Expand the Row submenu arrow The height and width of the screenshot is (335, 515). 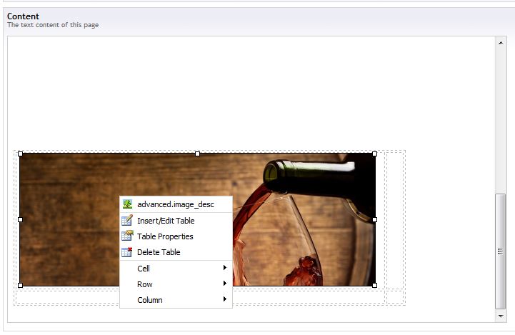tap(225, 283)
